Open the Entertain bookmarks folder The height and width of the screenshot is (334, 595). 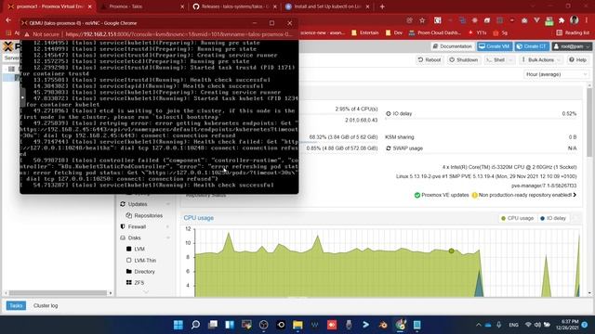click(364, 33)
